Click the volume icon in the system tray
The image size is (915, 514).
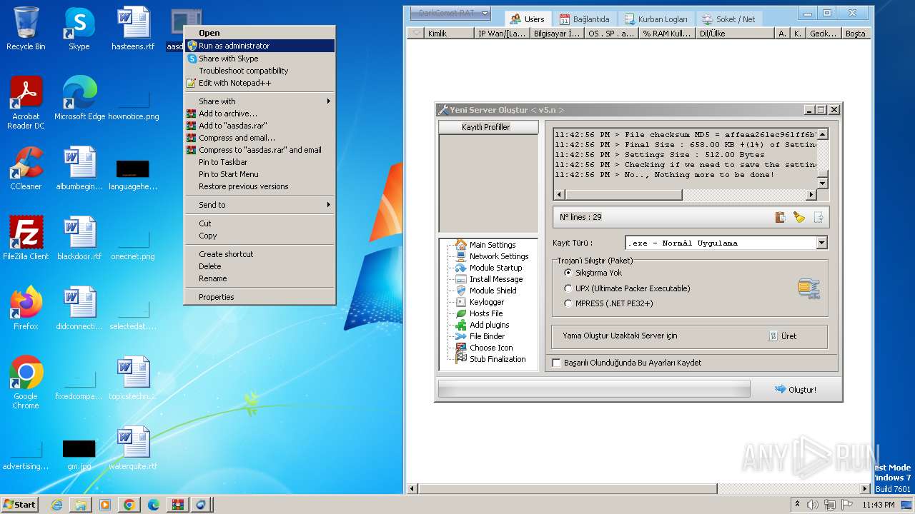(x=813, y=505)
